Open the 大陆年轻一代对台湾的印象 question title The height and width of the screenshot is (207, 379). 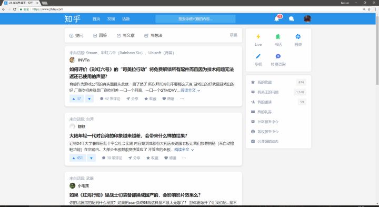[128, 136]
